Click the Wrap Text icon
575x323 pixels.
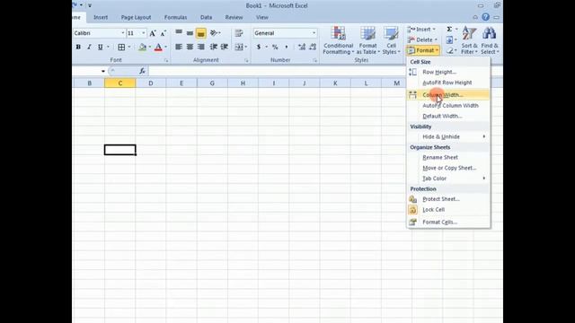point(239,33)
